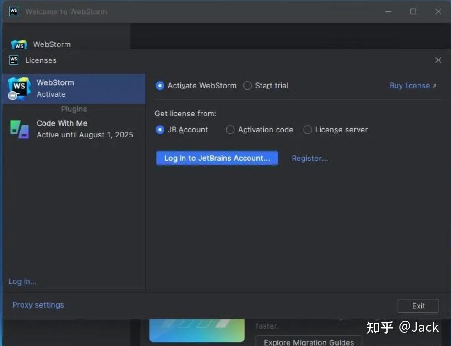Select WebStorm Activate in the license list

pyautogui.click(x=73, y=88)
